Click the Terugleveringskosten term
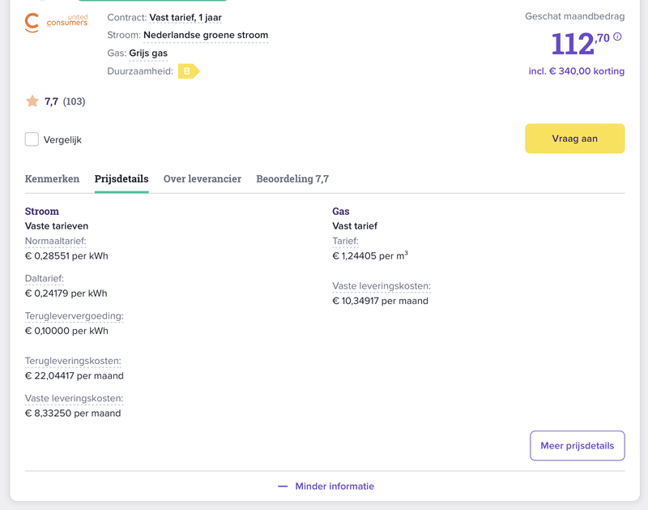 click(x=73, y=361)
